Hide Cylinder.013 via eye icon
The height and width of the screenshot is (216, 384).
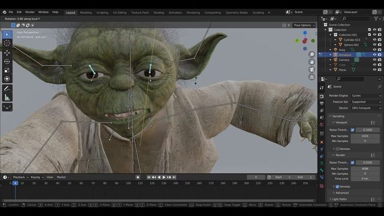374,40
